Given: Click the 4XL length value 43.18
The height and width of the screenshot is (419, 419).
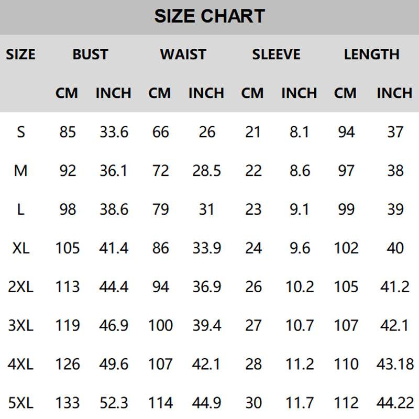Looking at the screenshot, I should 395,364.
